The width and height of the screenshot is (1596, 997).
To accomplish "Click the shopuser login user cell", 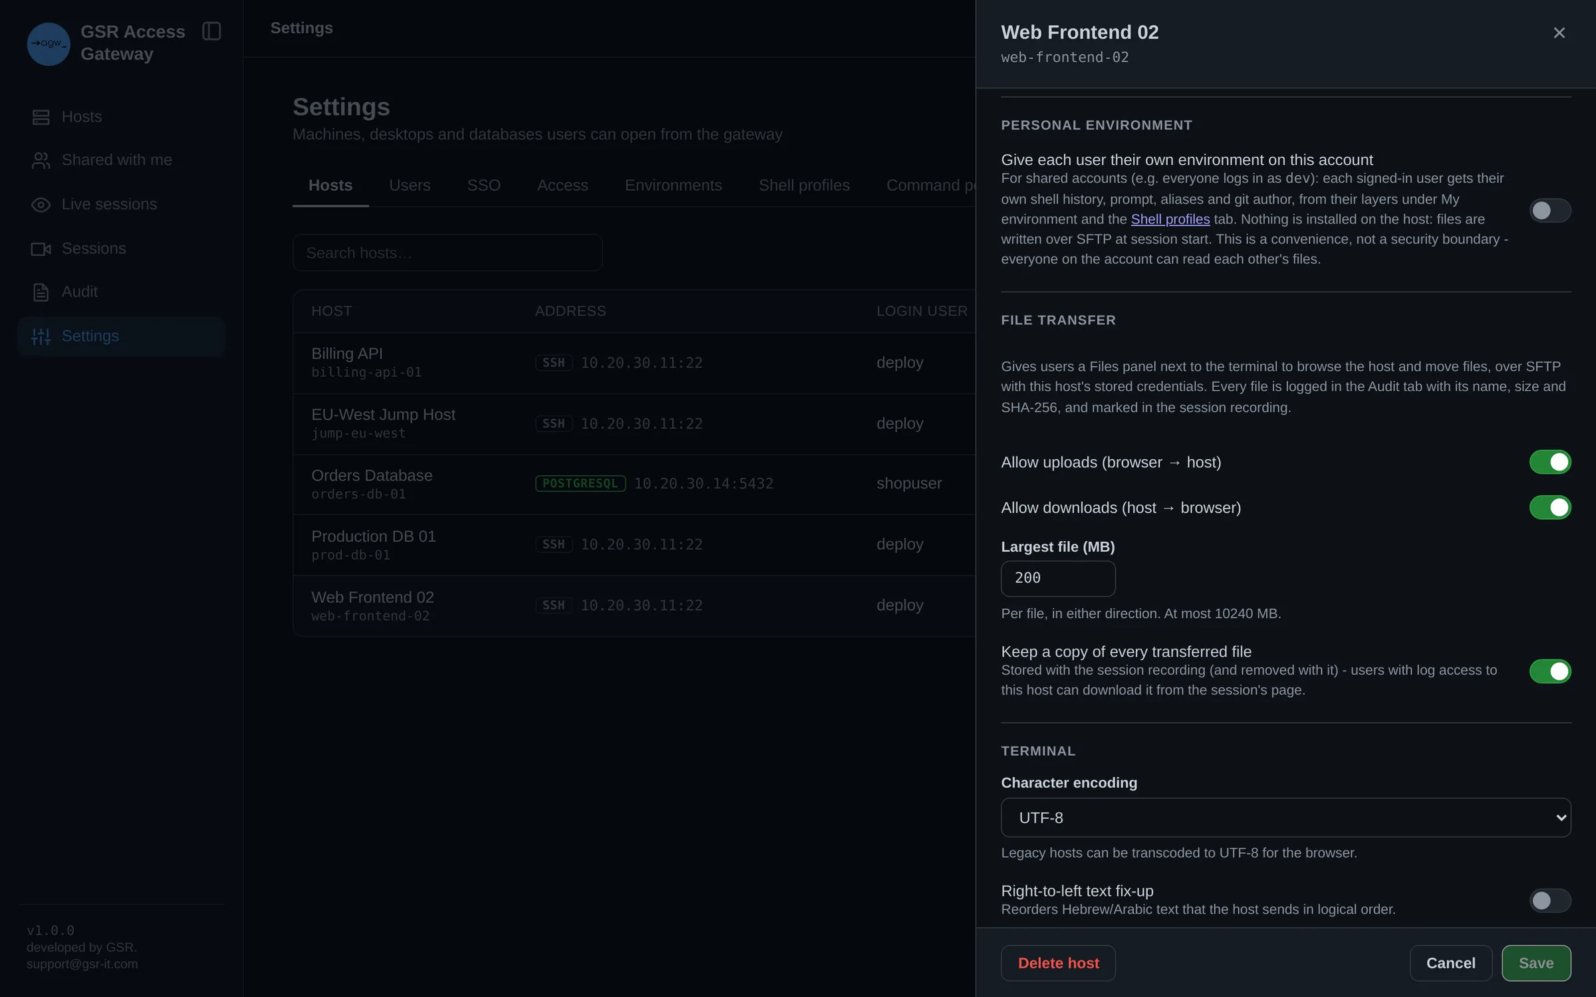I will tap(909, 484).
